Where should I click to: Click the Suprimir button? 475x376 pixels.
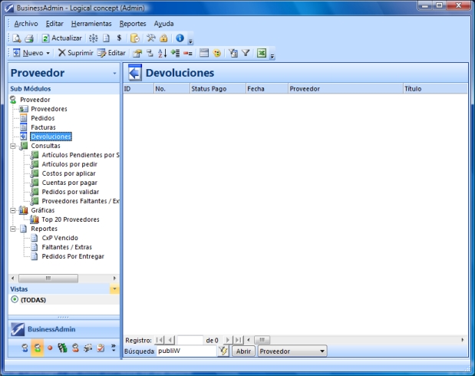pyautogui.click(x=75, y=53)
